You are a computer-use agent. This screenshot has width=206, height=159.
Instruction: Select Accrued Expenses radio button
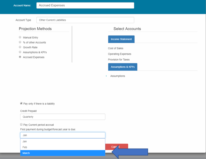[20, 57]
